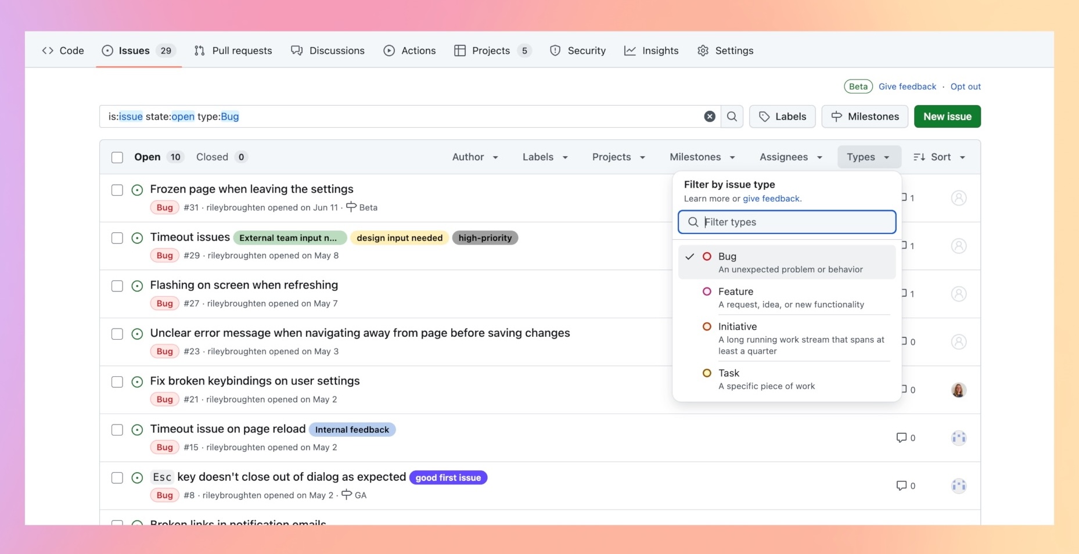Click the Settings gear icon in repo nav
The height and width of the screenshot is (554, 1079).
click(703, 51)
